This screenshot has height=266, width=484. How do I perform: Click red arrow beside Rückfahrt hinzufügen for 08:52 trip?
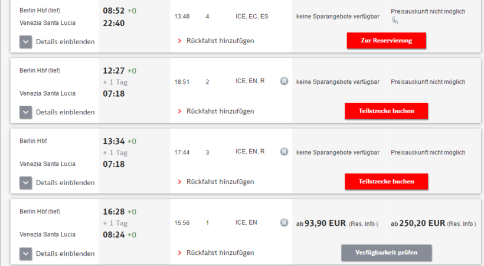(179, 41)
